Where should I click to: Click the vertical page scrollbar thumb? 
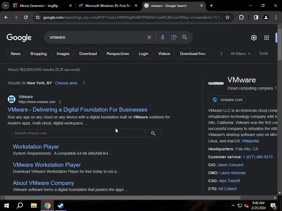pos(280,44)
